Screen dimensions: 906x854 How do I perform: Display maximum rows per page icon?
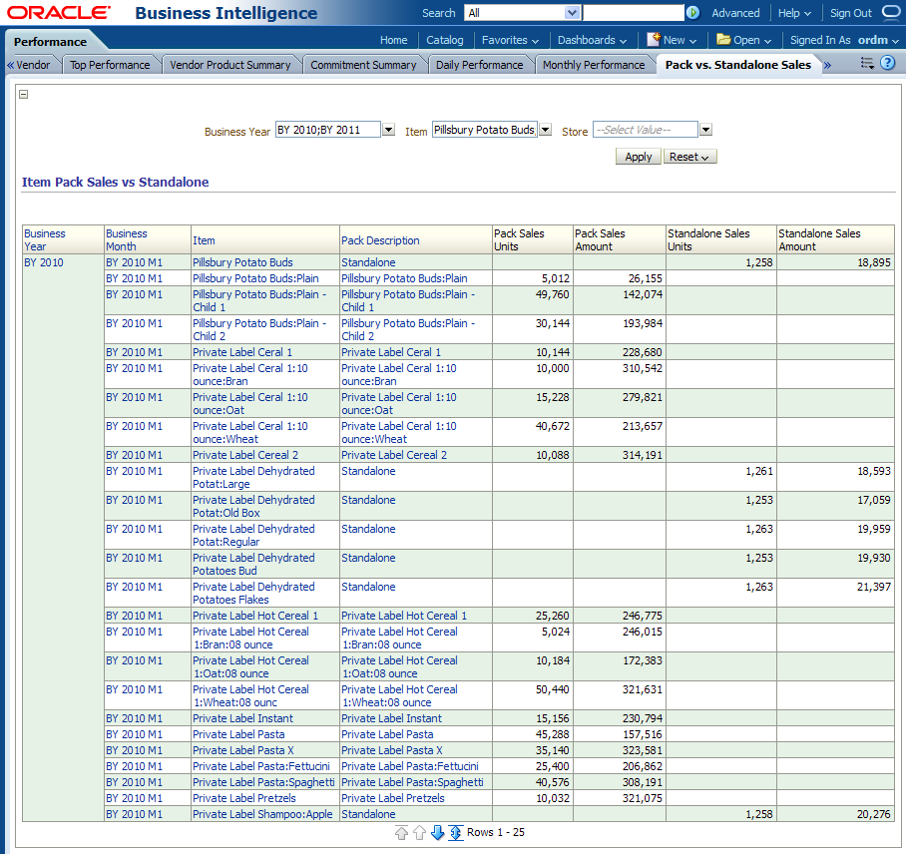click(x=455, y=832)
